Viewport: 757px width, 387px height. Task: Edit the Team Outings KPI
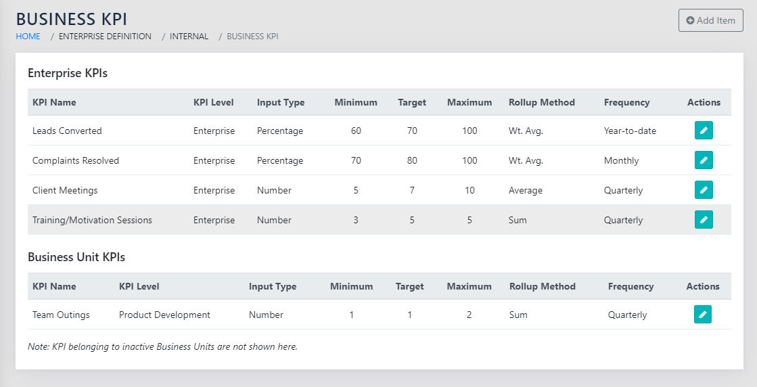coord(702,315)
